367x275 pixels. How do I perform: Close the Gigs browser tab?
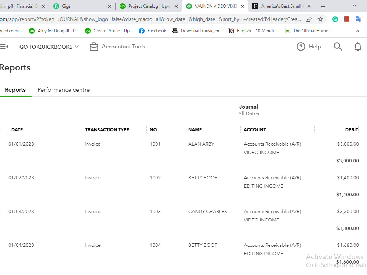[x=109, y=6]
